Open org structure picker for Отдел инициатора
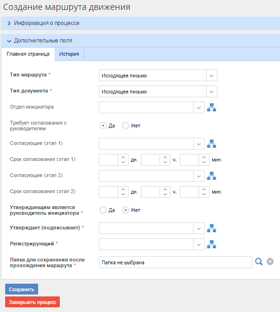 211,108
